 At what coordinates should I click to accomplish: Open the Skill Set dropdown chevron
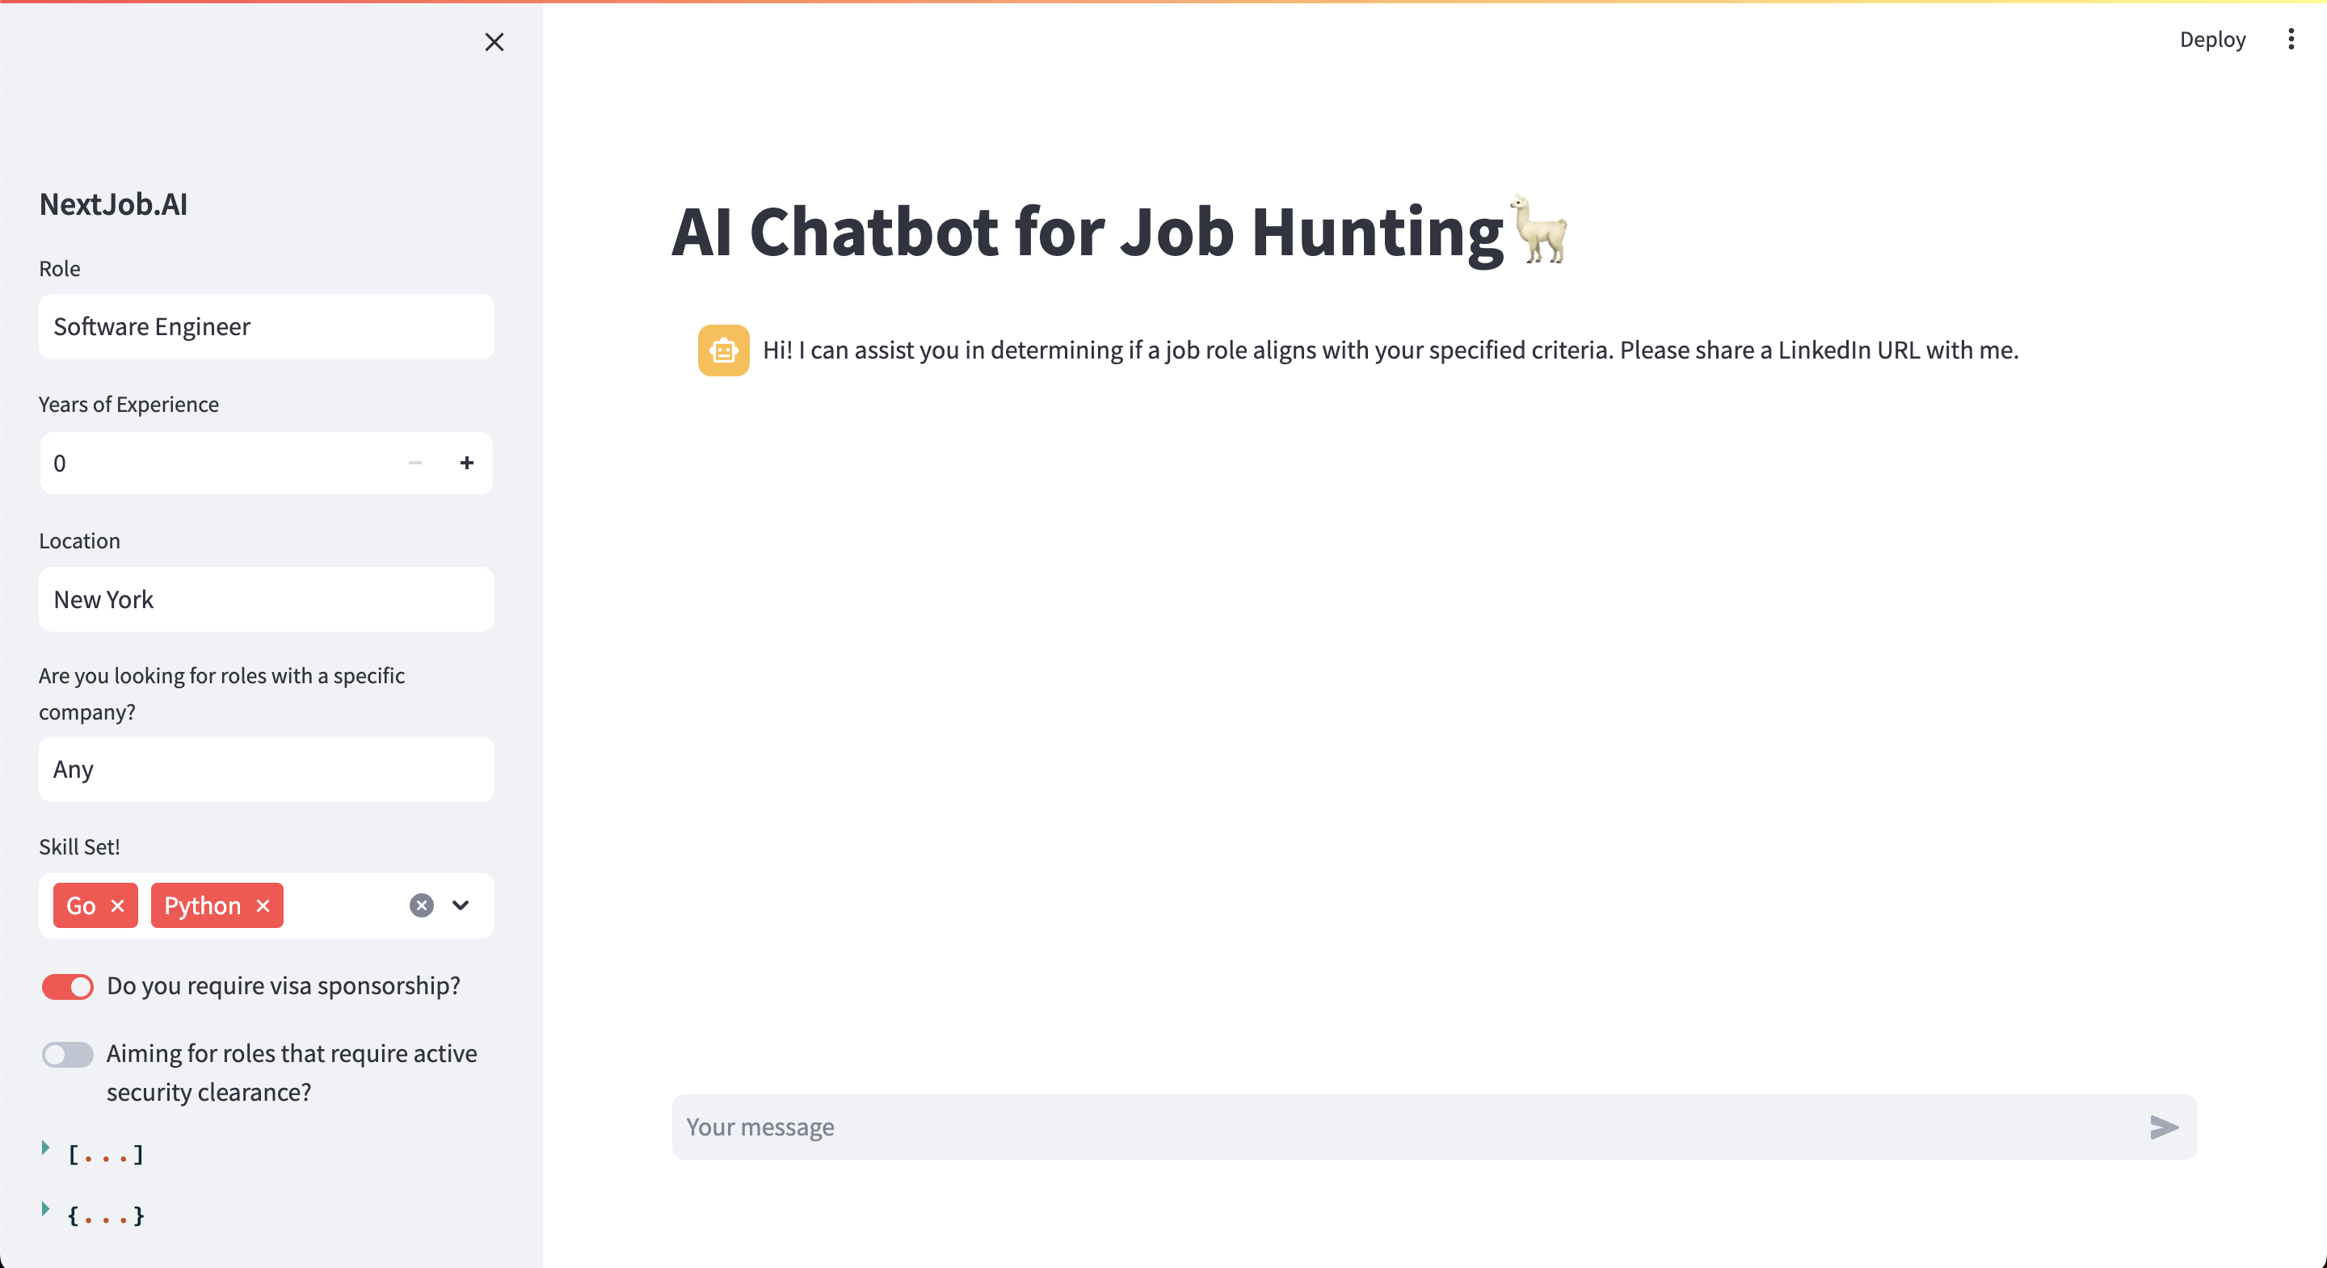(461, 906)
